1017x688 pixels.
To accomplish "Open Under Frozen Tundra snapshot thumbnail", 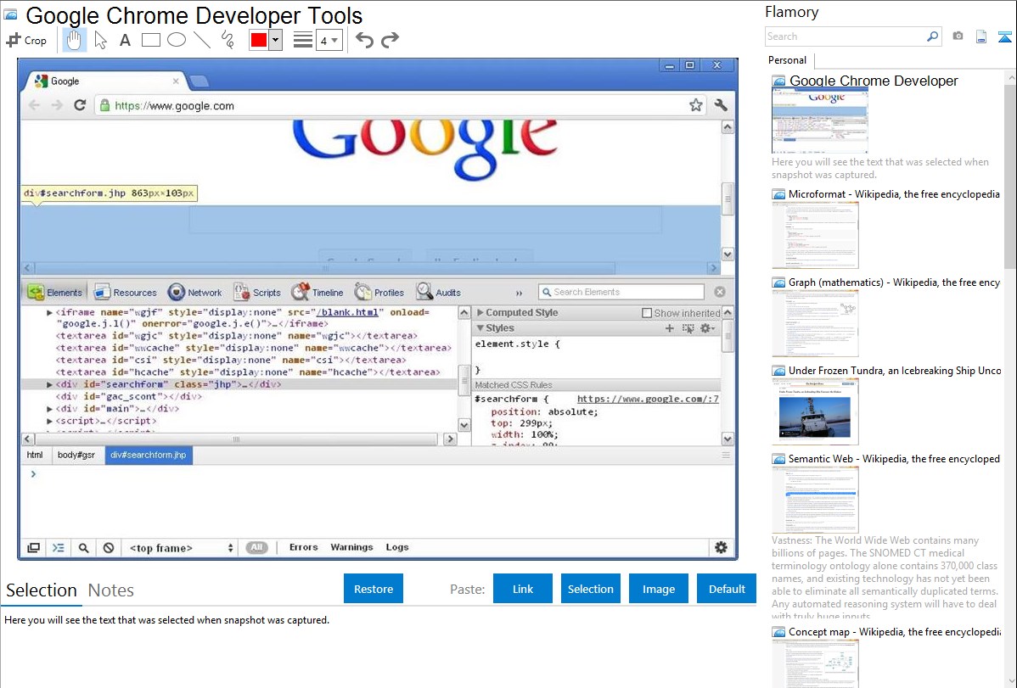I will pos(815,411).
